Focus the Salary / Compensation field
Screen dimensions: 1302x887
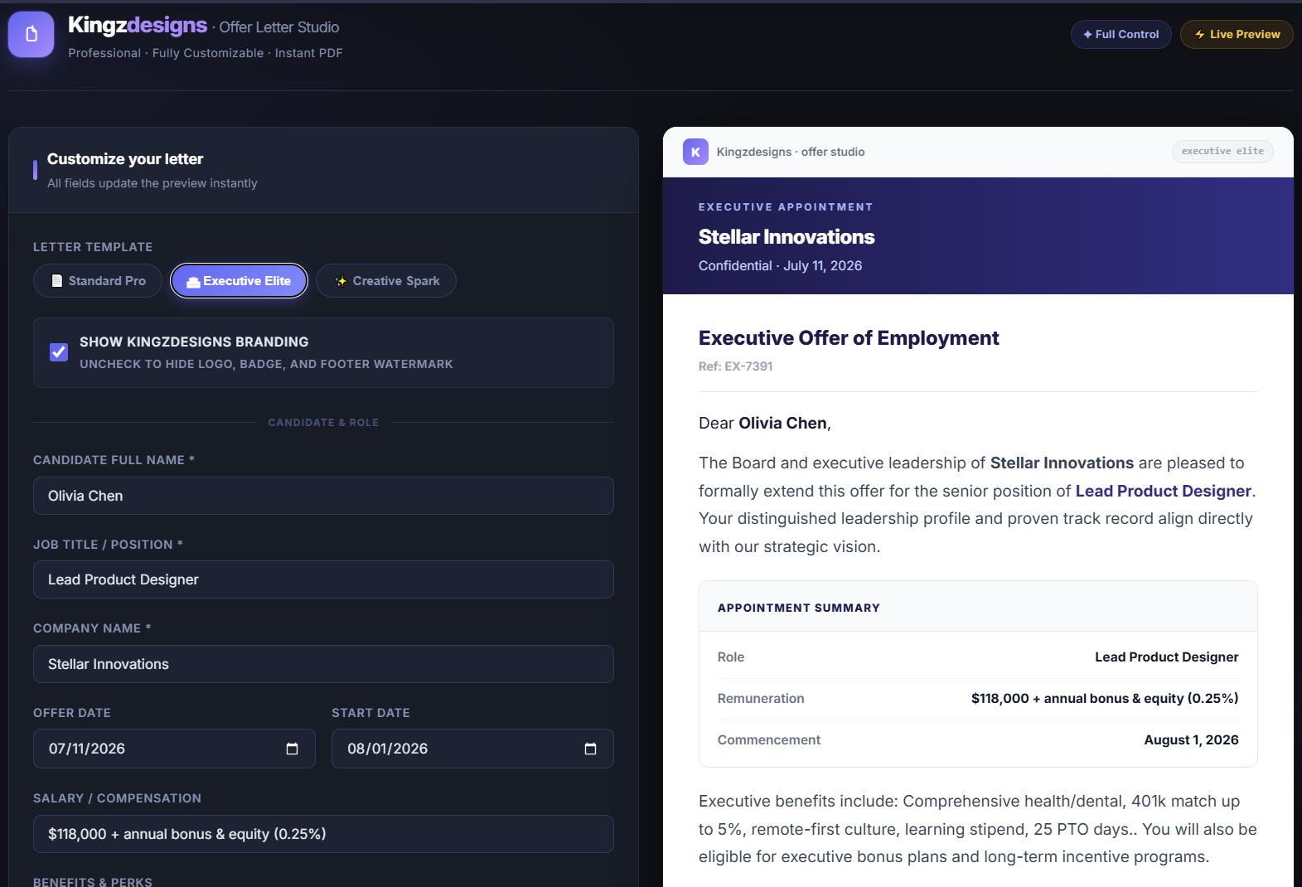(x=323, y=834)
